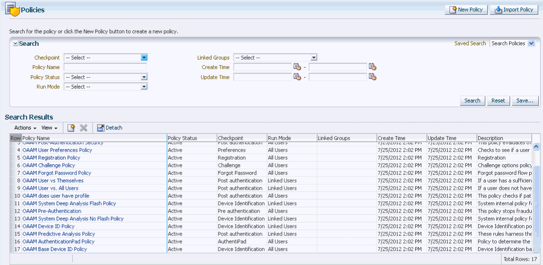
Task: Click Pre authentication checkpoint cell in row 12
Action: tap(242, 211)
